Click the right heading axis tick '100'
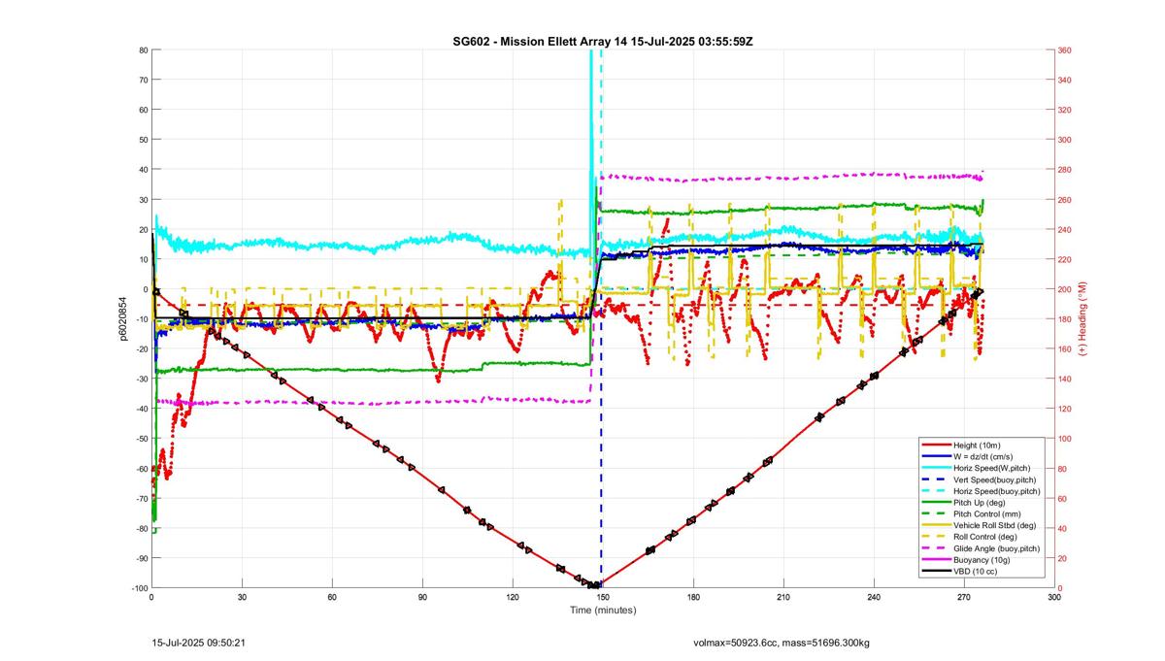Image resolution: width=1165 pixels, height=661 pixels. [x=1066, y=439]
